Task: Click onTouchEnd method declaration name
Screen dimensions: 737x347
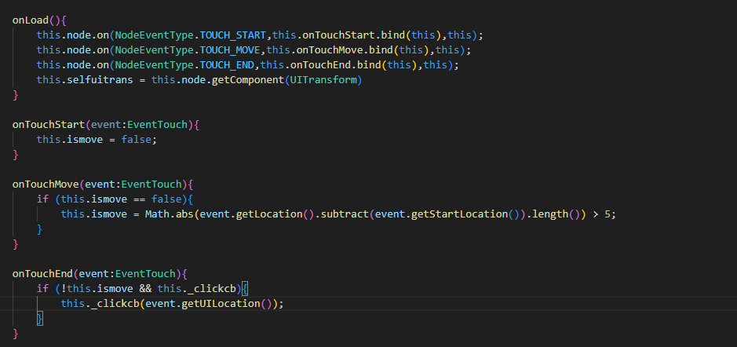Action: [x=42, y=274]
